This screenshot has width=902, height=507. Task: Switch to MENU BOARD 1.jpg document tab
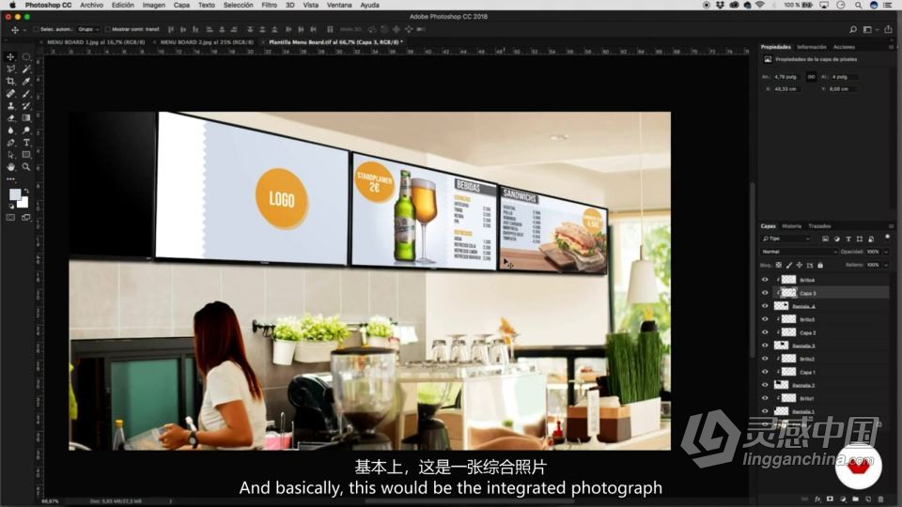pyautogui.click(x=96, y=42)
